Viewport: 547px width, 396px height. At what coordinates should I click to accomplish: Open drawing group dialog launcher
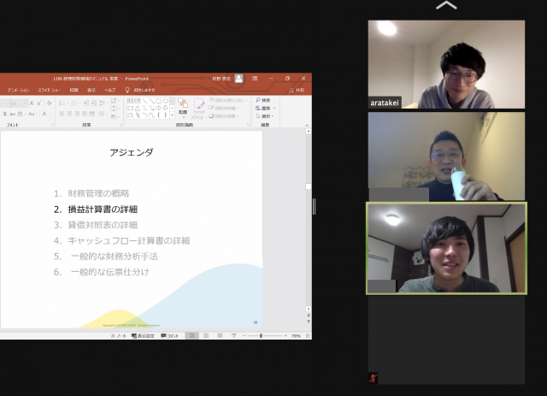tap(249, 125)
